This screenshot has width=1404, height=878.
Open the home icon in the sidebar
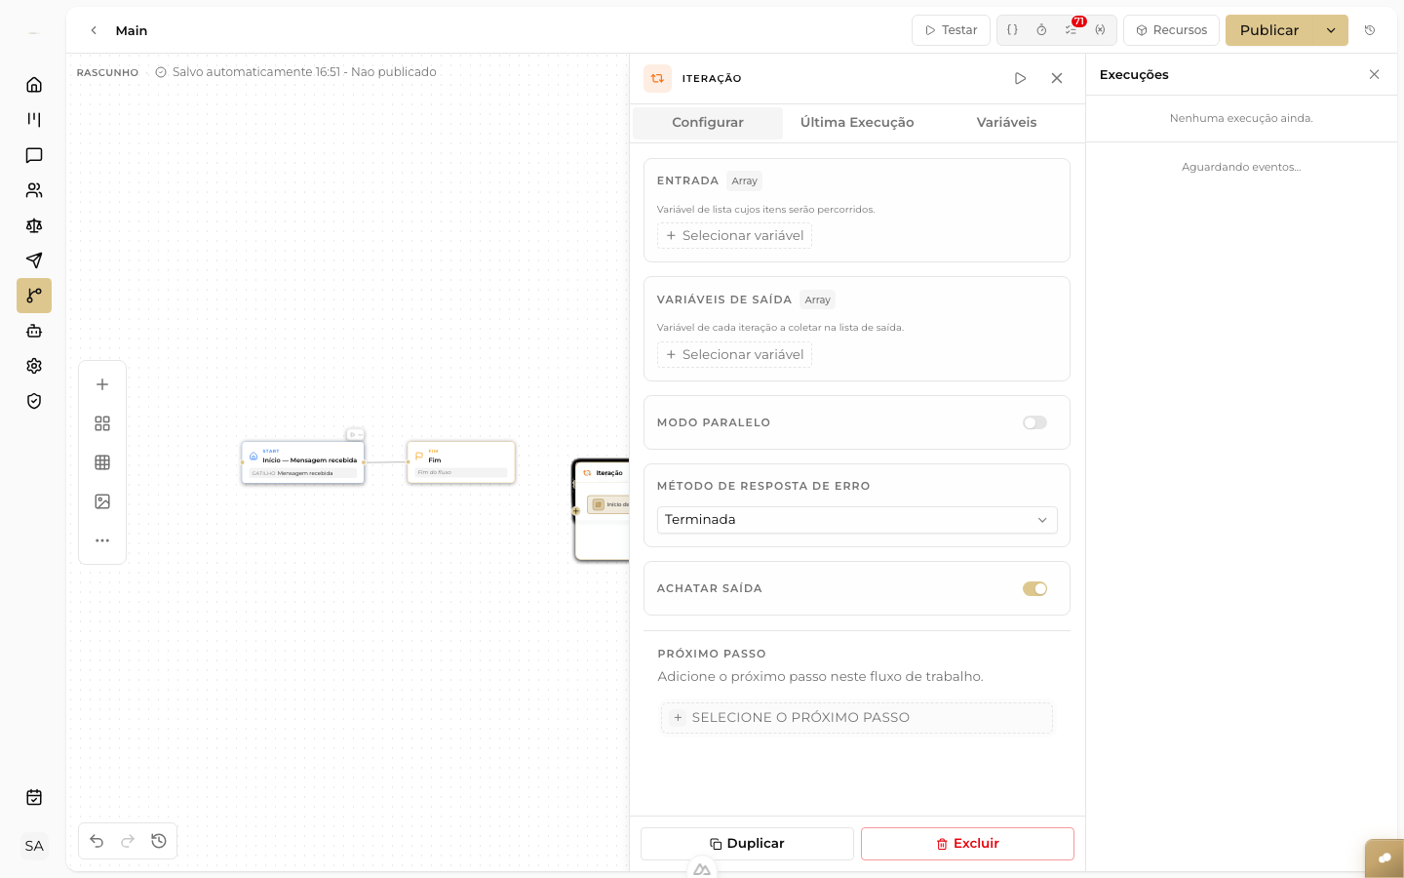click(x=34, y=85)
